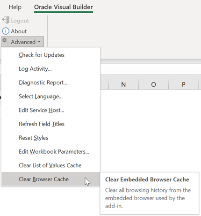This screenshot has width=201, height=216.
Task: Select column N header
Action: [123, 84]
